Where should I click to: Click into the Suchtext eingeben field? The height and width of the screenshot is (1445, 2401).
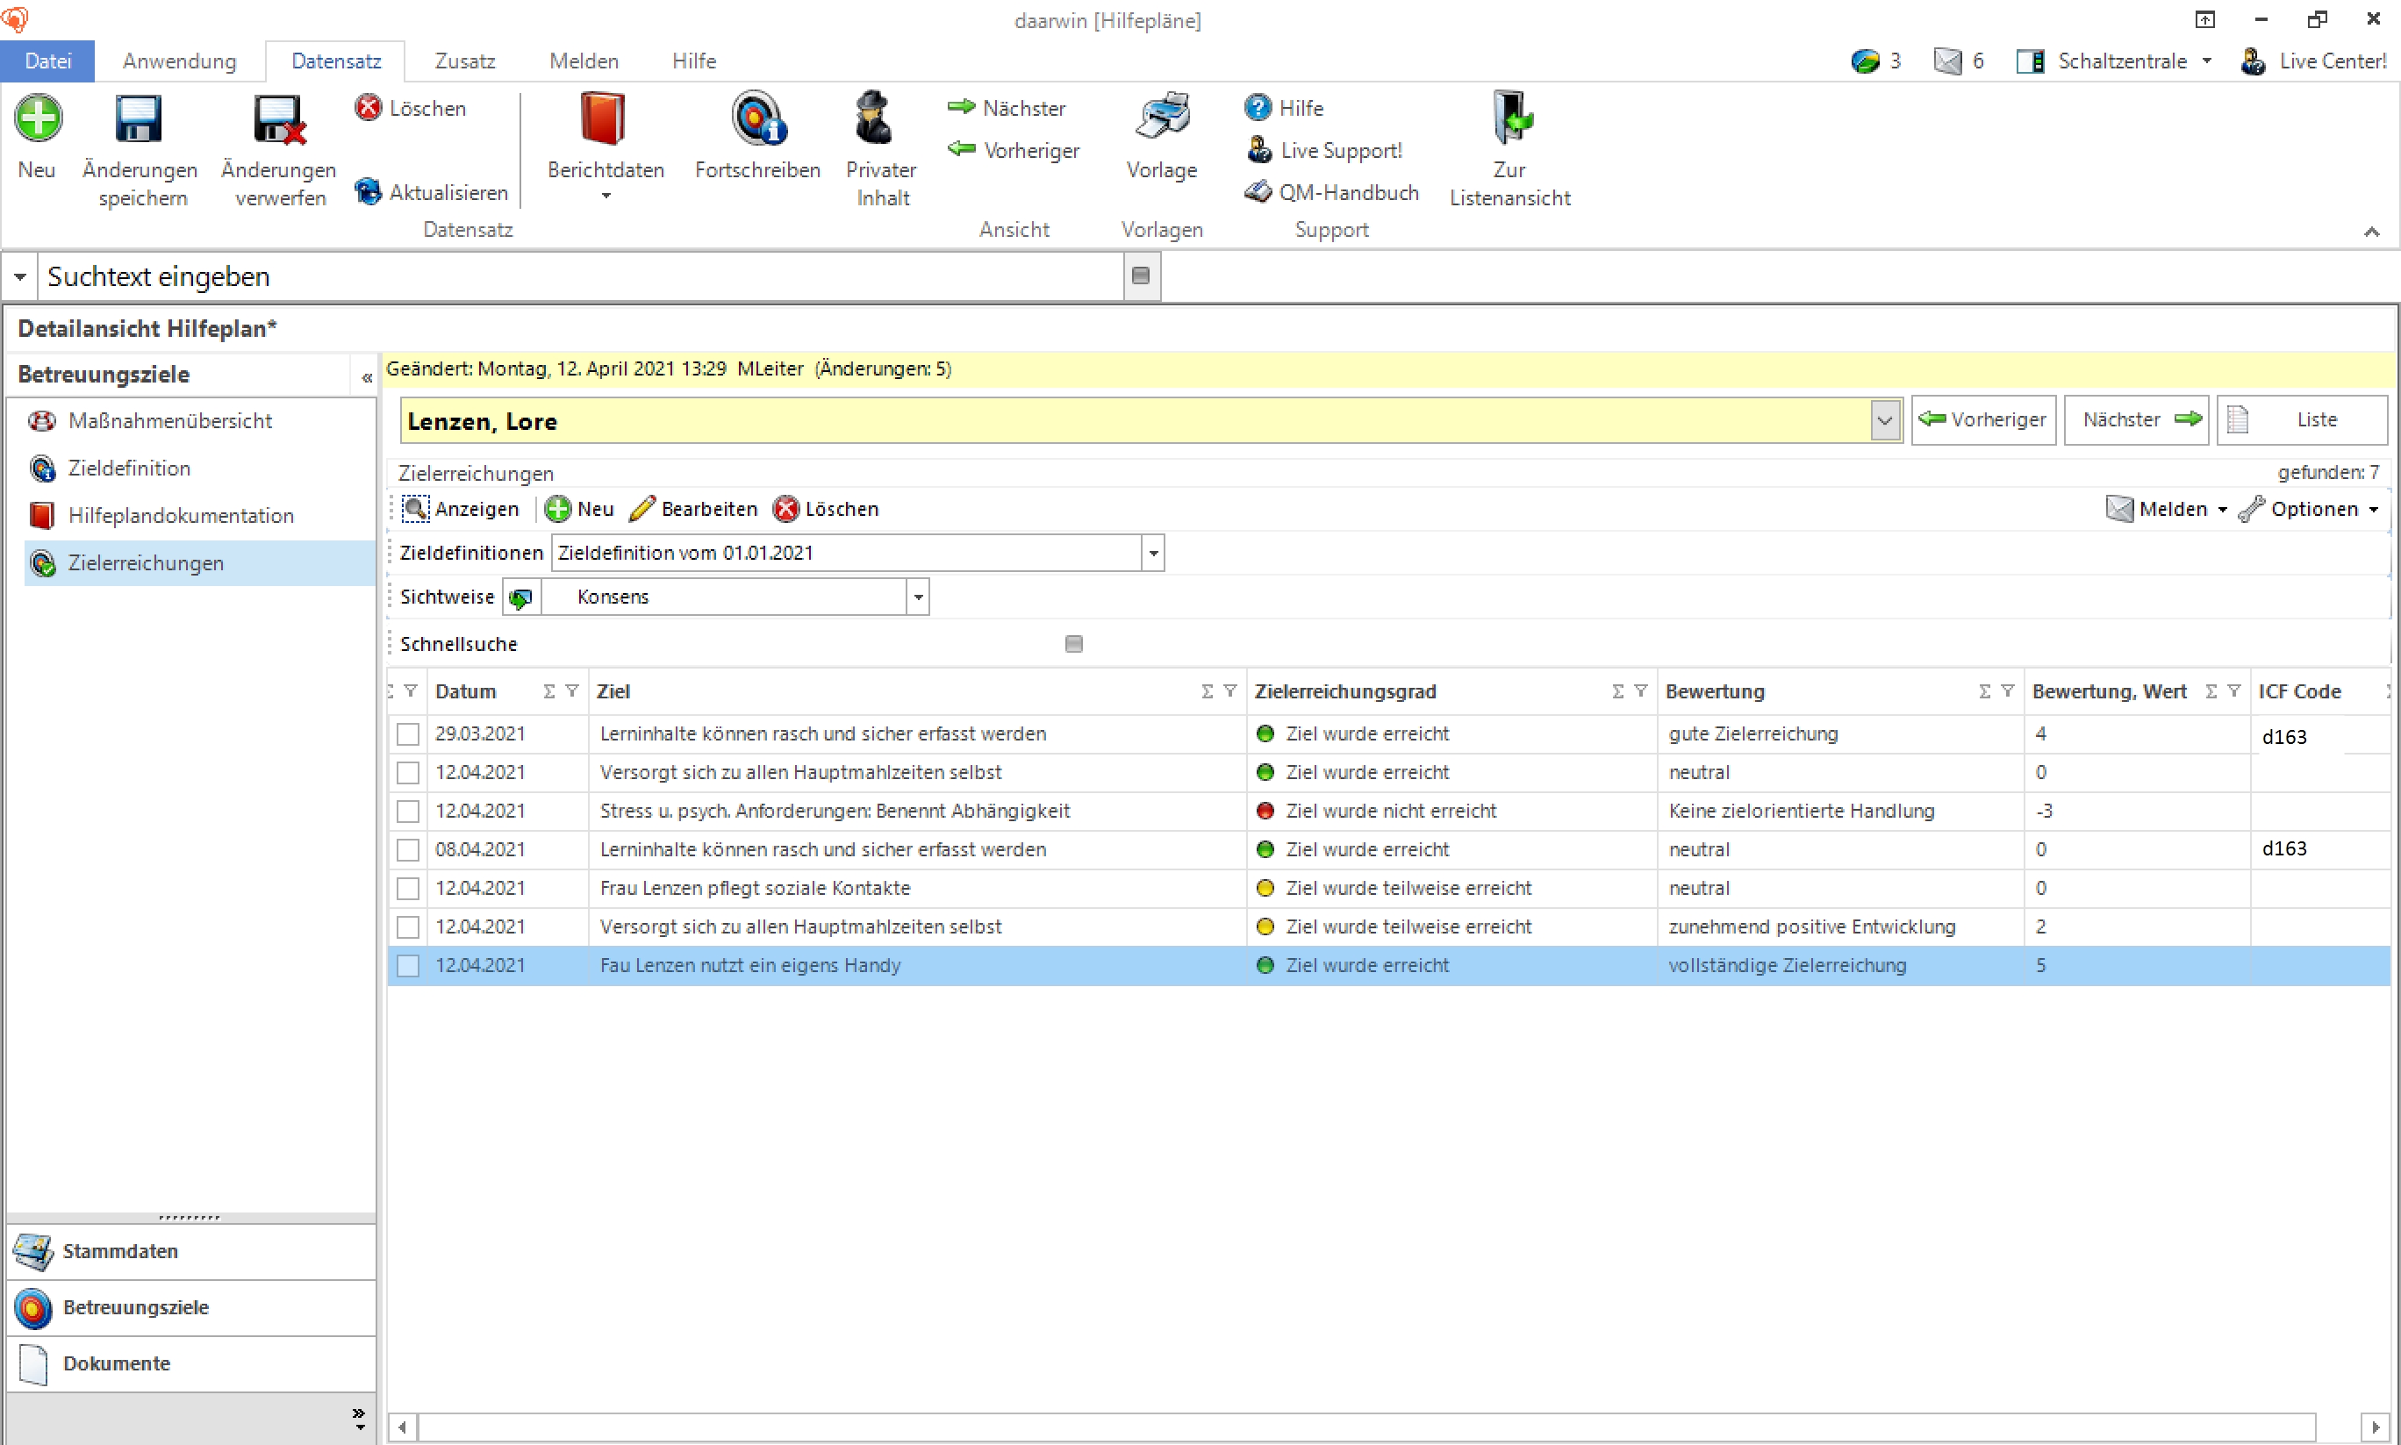(x=580, y=276)
